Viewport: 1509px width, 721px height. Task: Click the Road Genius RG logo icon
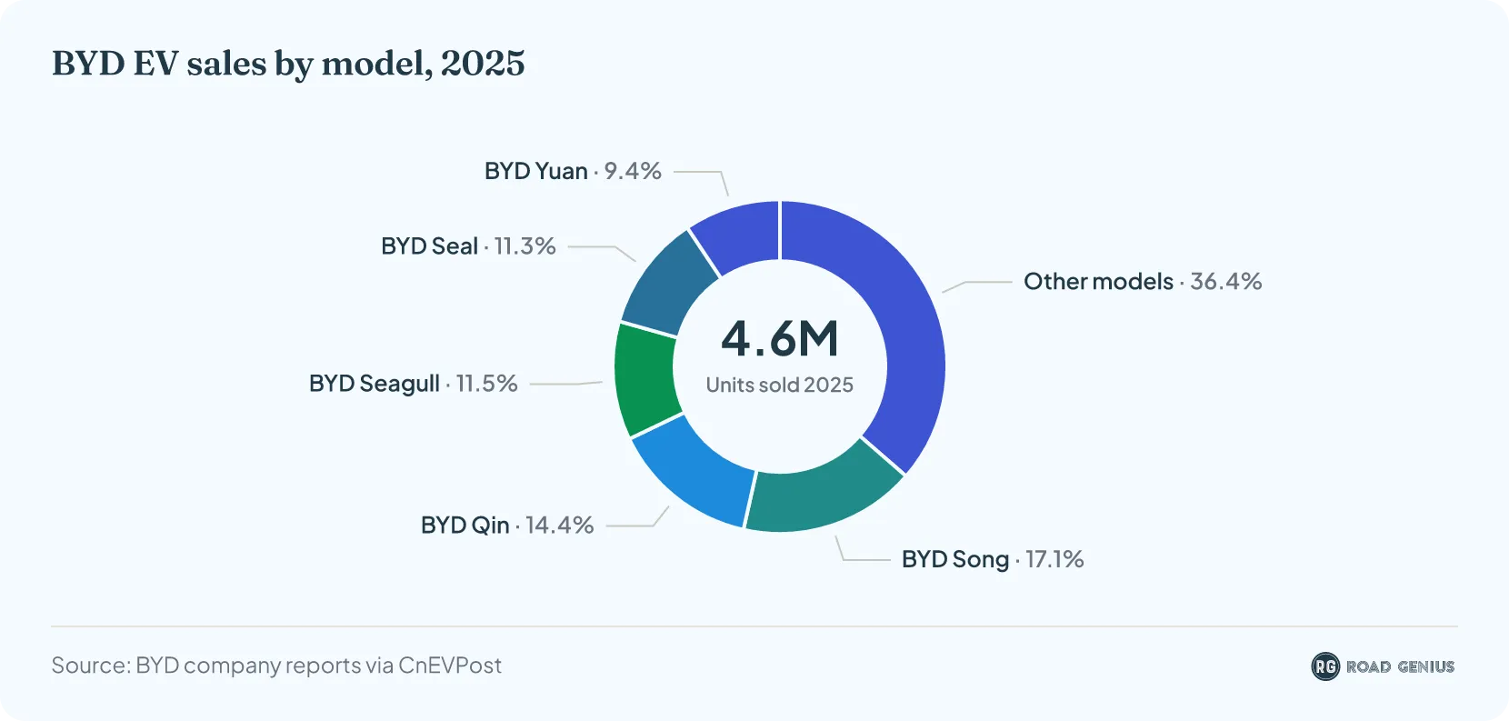click(1325, 666)
